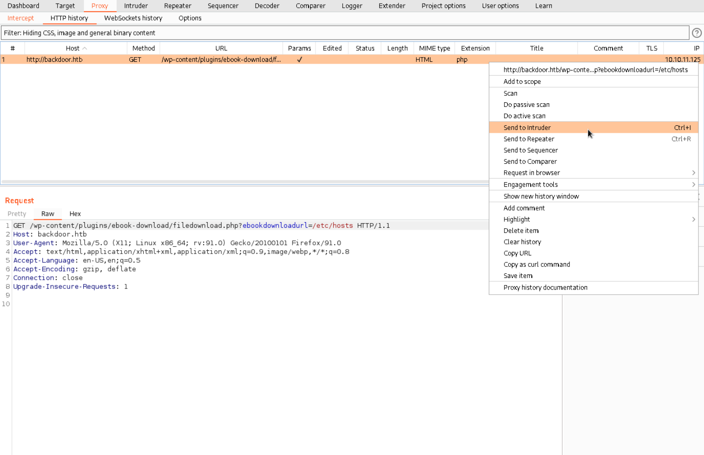Switch to the Sequencer tab
This screenshot has width=704, height=455.
click(223, 6)
